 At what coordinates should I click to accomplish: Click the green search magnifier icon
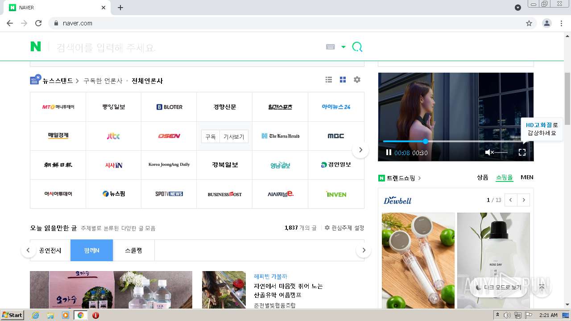pyautogui.click(x=357, y=47)
